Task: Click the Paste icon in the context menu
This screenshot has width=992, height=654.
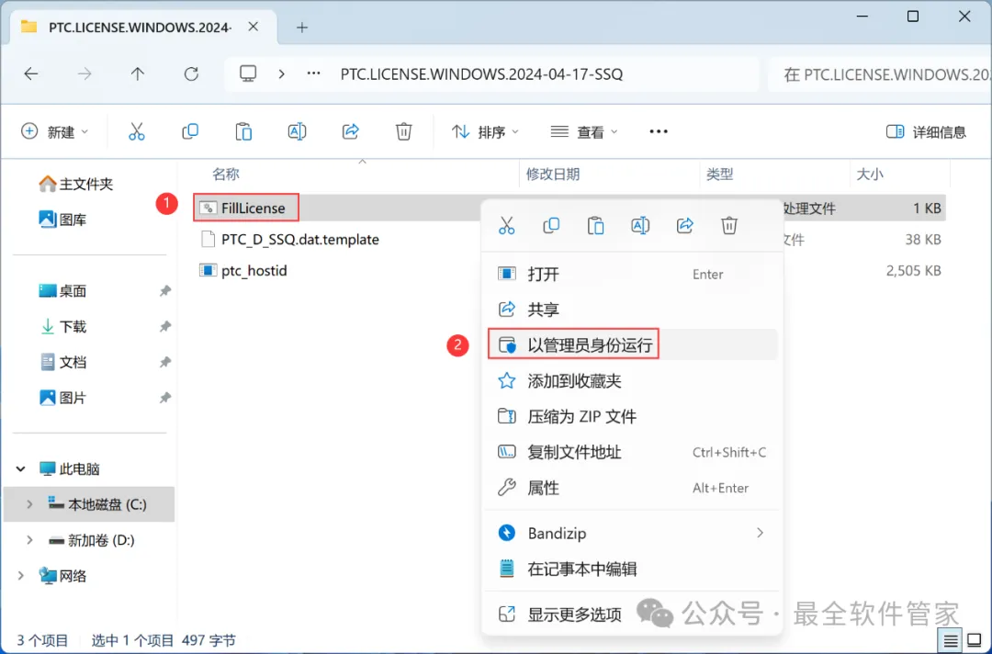Action: click(x=595, y=225)
